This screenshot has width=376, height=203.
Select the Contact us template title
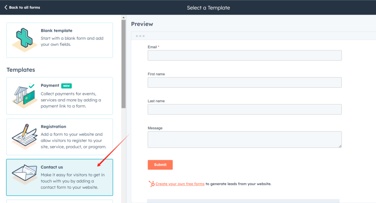52,167
